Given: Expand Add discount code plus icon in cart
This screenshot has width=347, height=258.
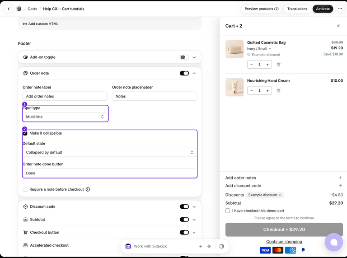Looking at the screenshot, I should click(x=340, y=186).
